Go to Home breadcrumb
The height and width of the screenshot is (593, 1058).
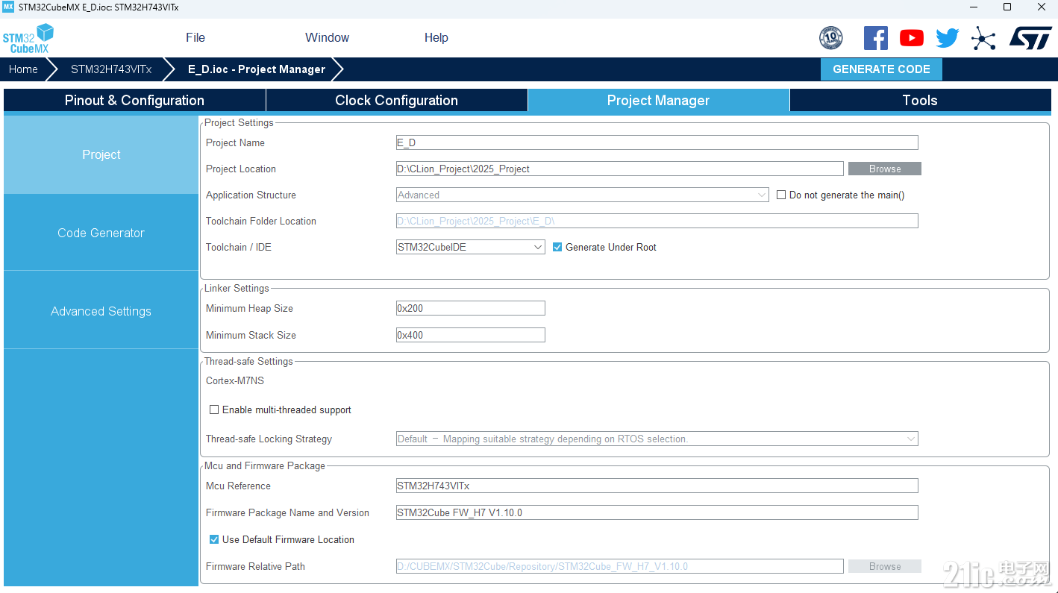[x=23, y=69]
